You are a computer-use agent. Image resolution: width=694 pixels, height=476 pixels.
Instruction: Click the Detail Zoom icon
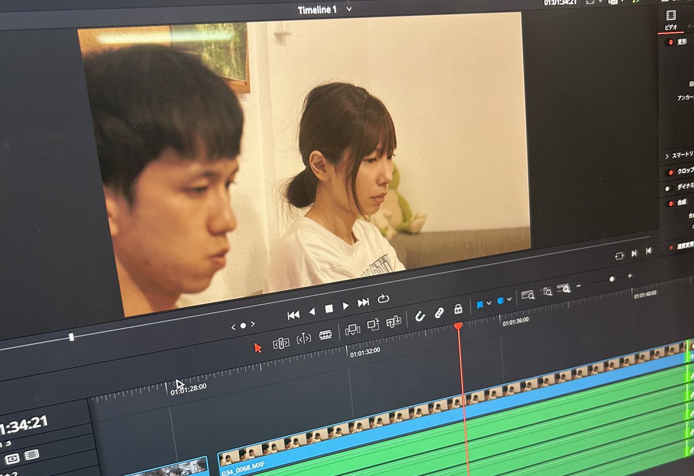(545, 291)
